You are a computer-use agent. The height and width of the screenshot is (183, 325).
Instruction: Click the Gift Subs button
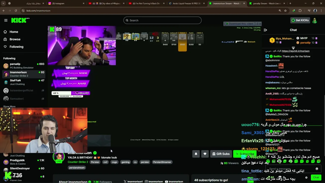pyautogui.click(x=221, y=154)
